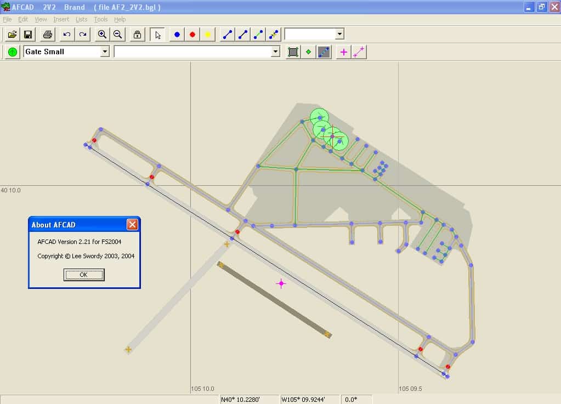Viewport: 561px width, 404px height.
Task: Click the magenta crosshair on the map
Action: 281,283
